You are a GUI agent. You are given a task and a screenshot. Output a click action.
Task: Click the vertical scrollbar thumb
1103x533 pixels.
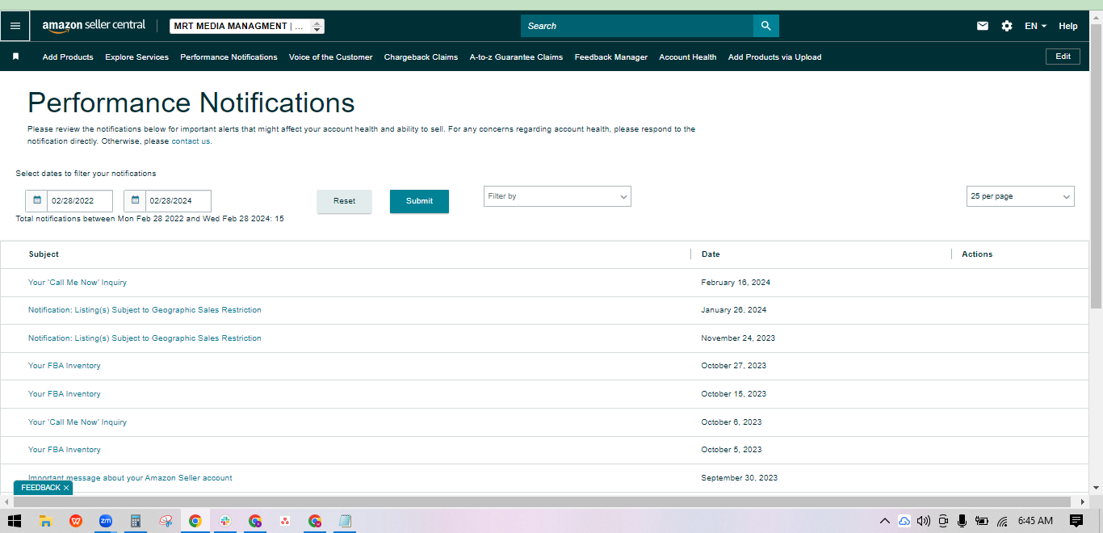pos(1096,166)
